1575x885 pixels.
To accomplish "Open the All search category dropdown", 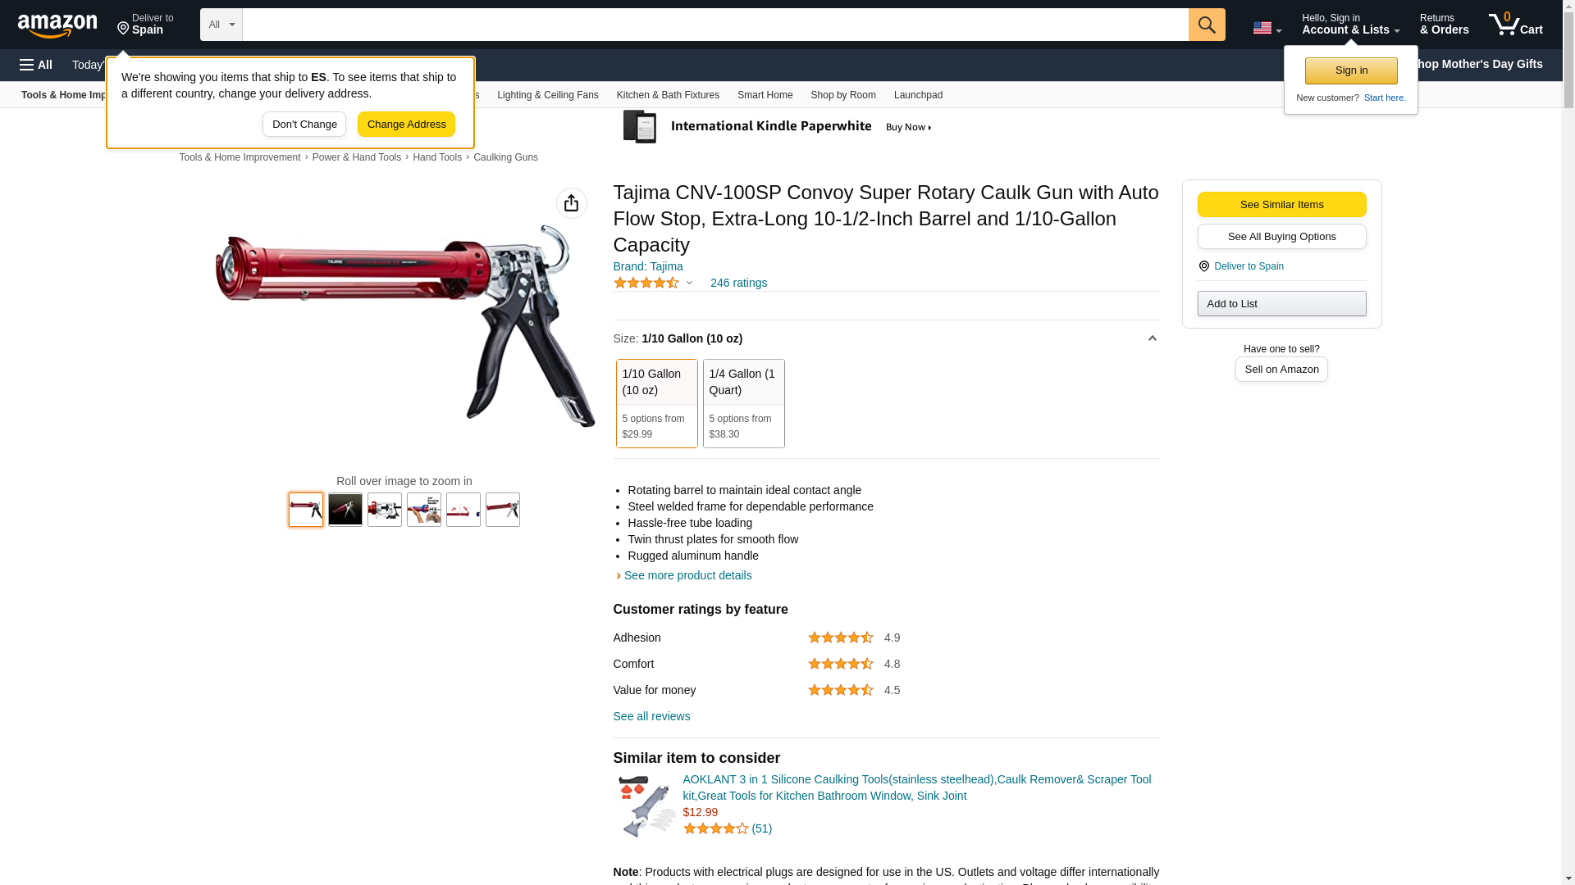I will [221, 25].
